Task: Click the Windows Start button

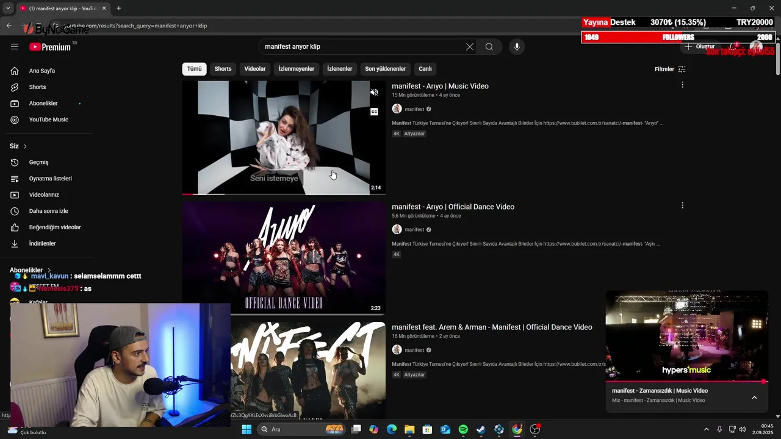Action: [247, 429]
